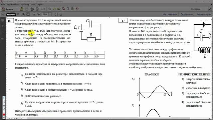Click the highlight text comment icon

59,9
